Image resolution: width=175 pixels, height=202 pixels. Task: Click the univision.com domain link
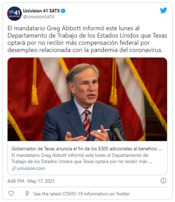31,168
